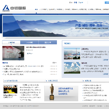Screen dimensions: 109x109
Task: Click the details link below sky project text
Action: coord(106,74)
